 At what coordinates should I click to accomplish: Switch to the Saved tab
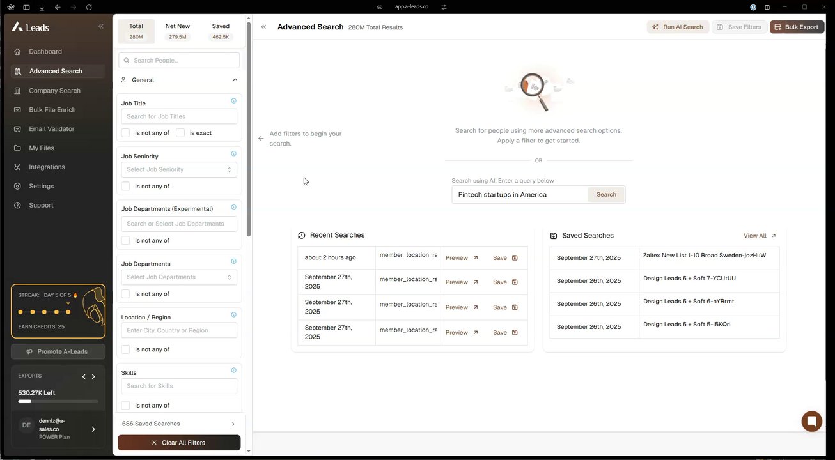click(221, 31)
